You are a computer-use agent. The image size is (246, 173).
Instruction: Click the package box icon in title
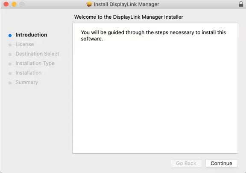[x=89, y=4]
